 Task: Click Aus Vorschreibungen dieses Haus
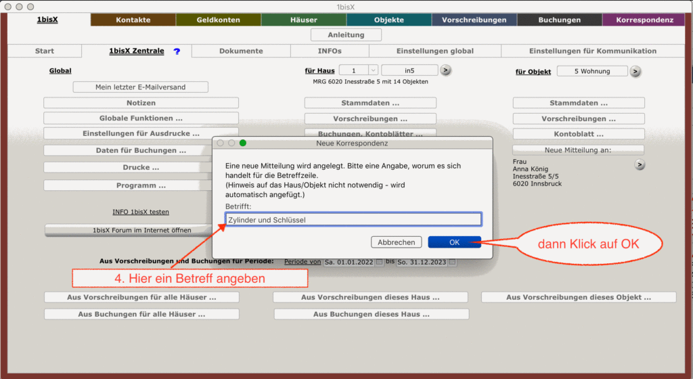370,297
